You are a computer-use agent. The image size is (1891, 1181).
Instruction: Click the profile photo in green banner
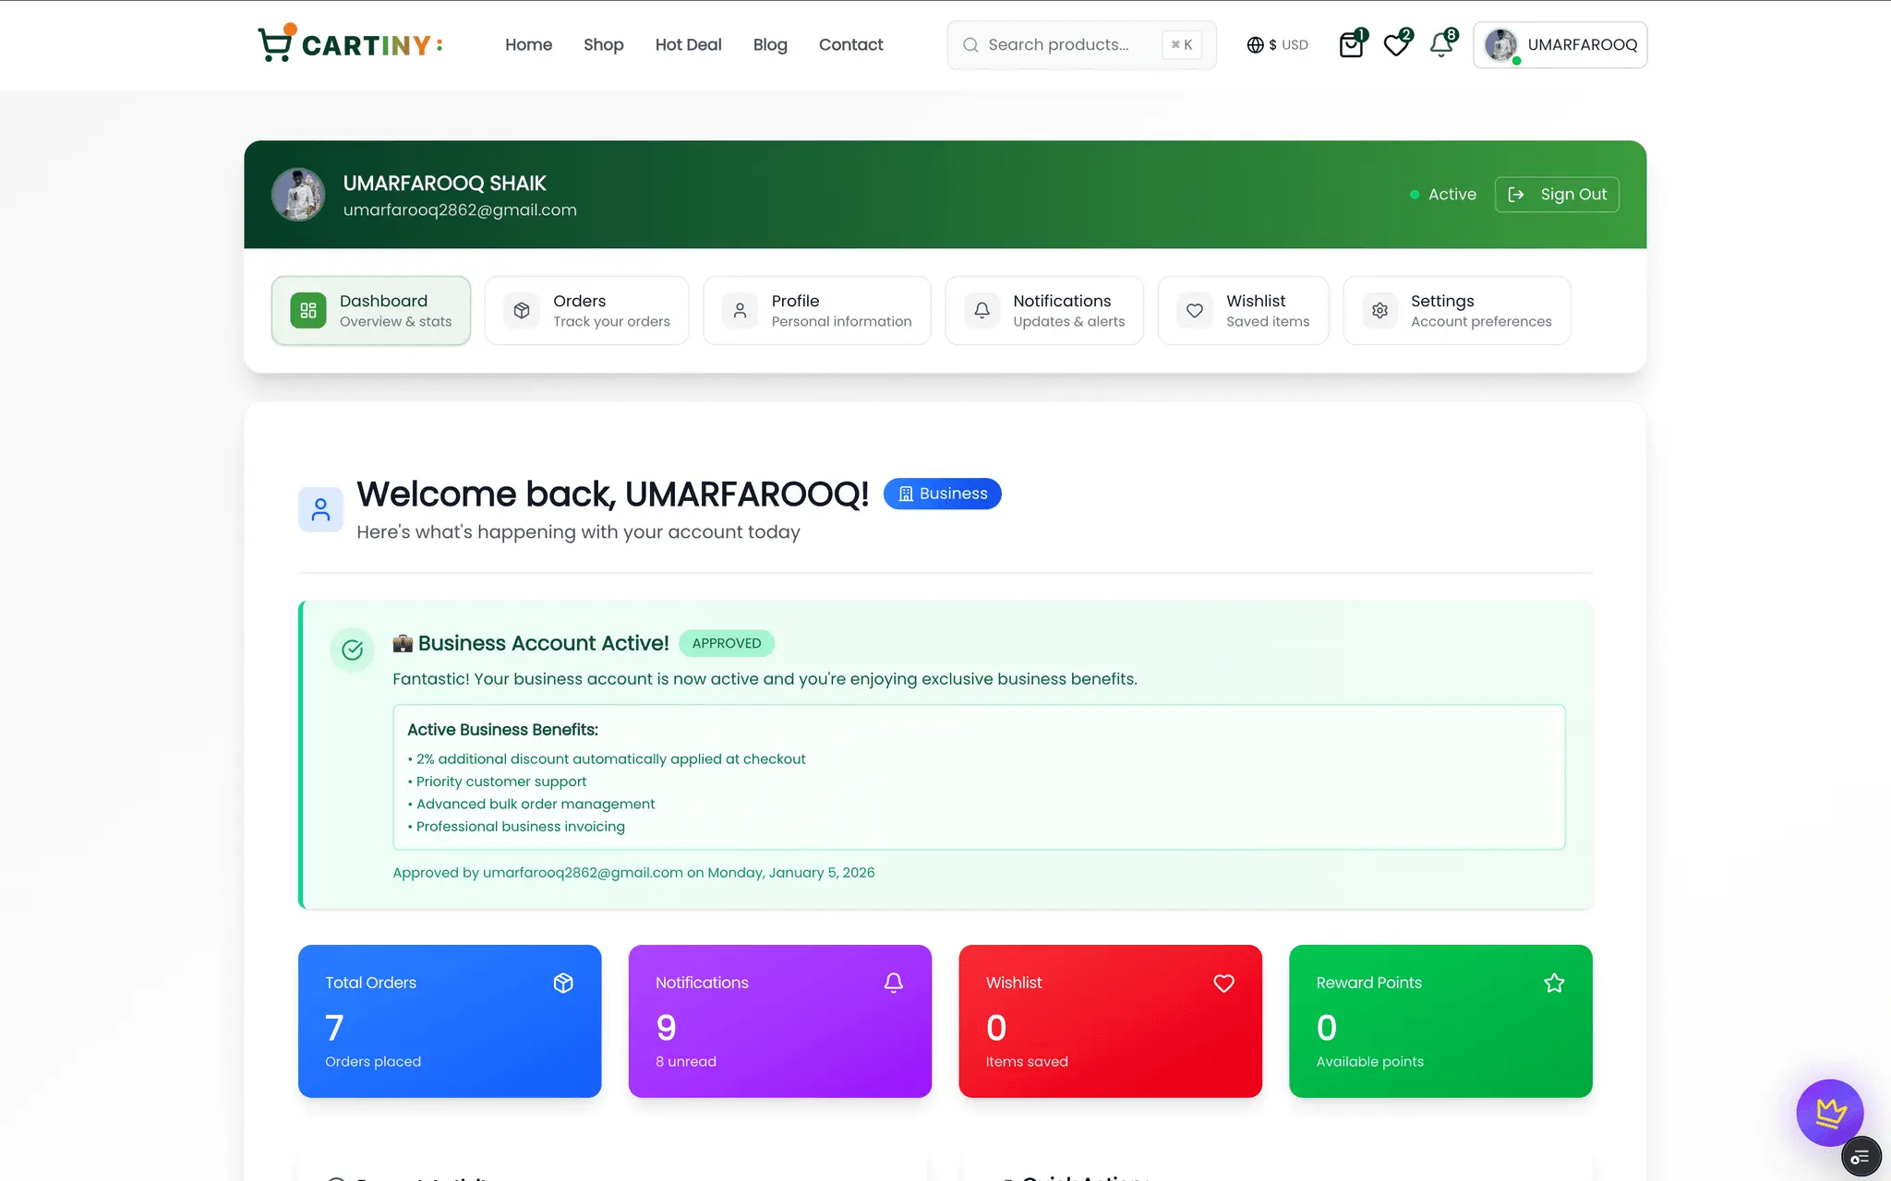click(x=298, y=195)
